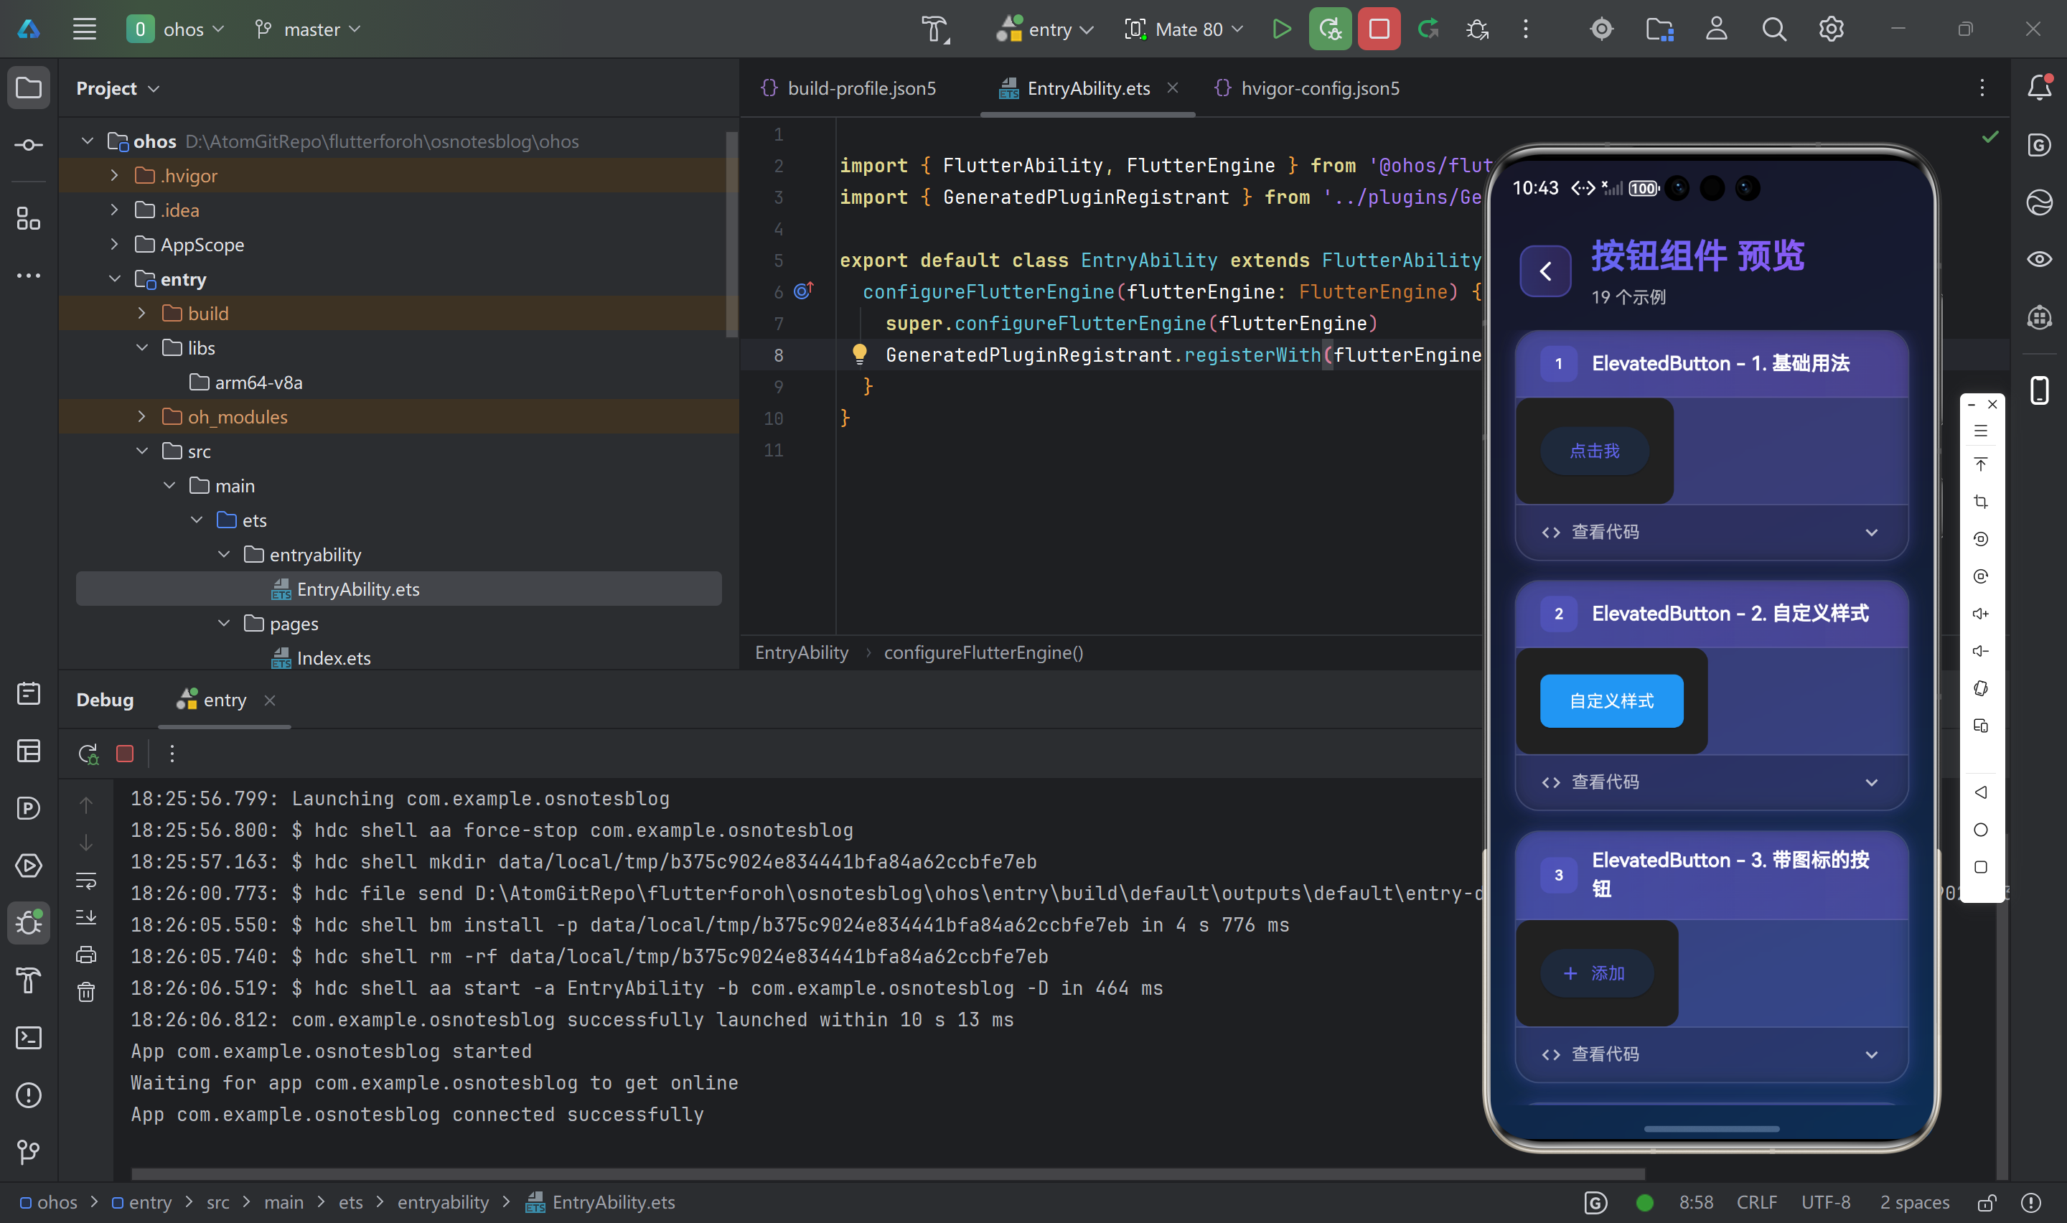Click the trash clear-all icon in Debug console

click(87, 992)
